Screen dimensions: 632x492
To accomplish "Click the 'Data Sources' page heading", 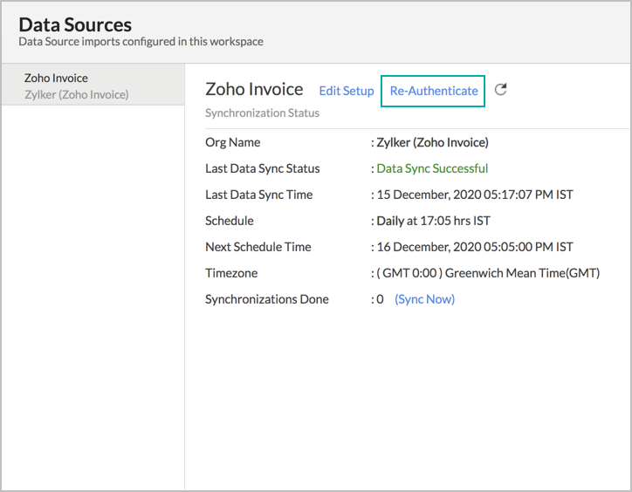I will point(75,24).
